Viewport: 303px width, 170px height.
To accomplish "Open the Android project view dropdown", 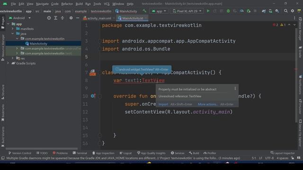I will [20, 18].
